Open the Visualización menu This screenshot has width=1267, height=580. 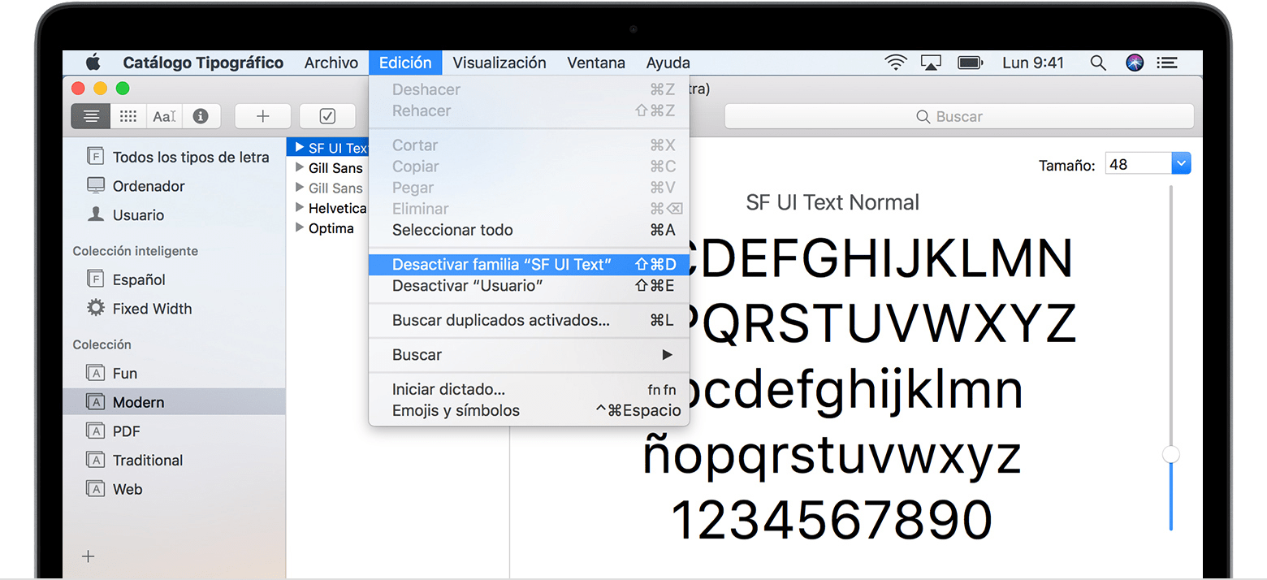coord(499,62)
